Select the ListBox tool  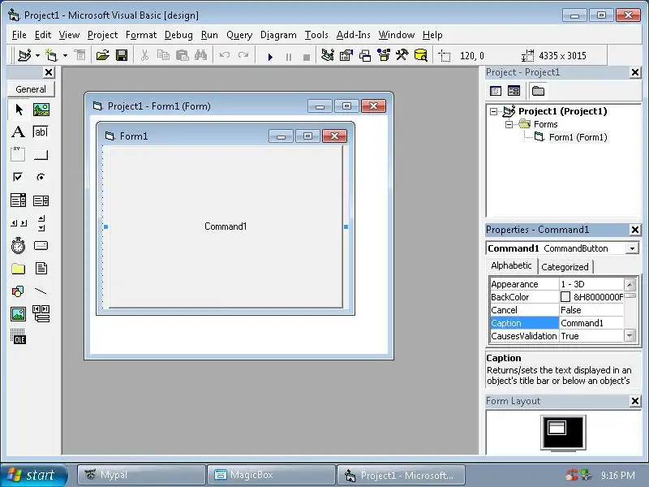pyautogui.click(x=41, y=200)
